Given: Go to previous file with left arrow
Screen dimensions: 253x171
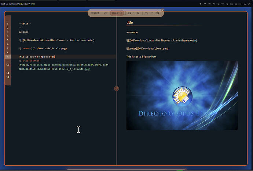Looking at the screenshot, I should (x=201, y=4).
